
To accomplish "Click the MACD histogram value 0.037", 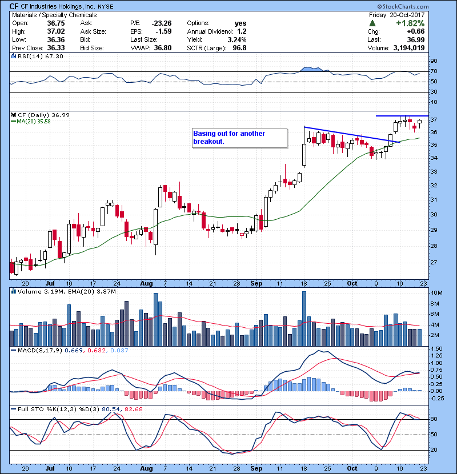I will point(119,351).
